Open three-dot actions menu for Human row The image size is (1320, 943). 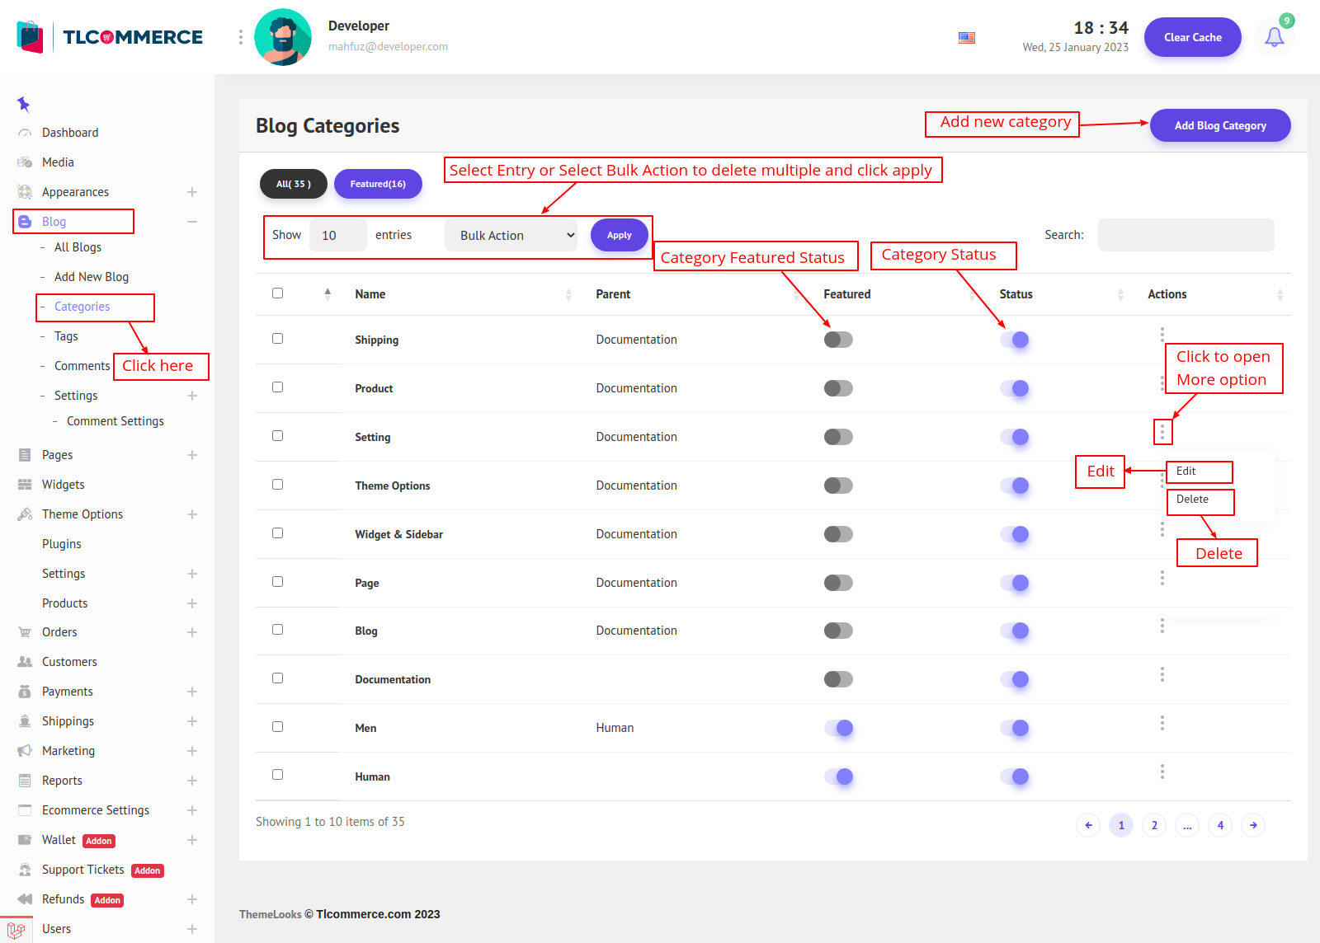(1162, 772)
